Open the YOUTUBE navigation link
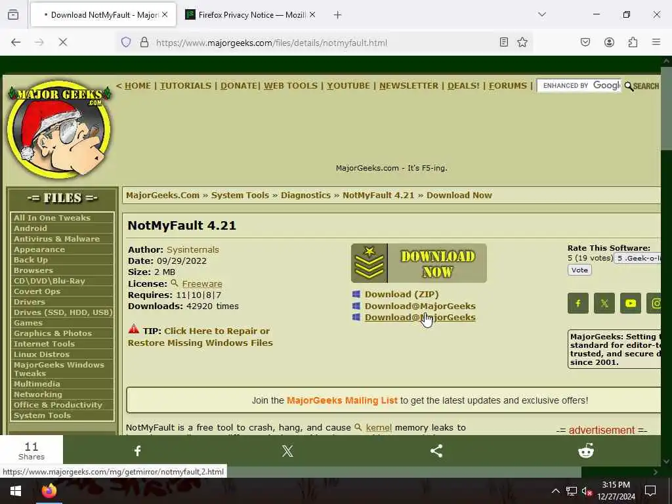This screenshot has width=672, height=504. (x=348, y=86)
